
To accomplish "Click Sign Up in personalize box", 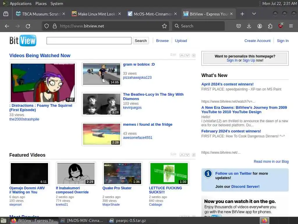I will [249, 60].
